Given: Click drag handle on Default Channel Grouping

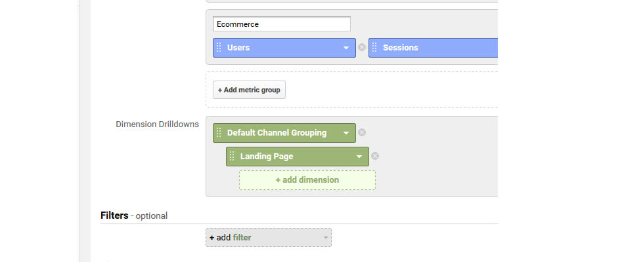Looking at the screenshot, I should pos(219,132).
